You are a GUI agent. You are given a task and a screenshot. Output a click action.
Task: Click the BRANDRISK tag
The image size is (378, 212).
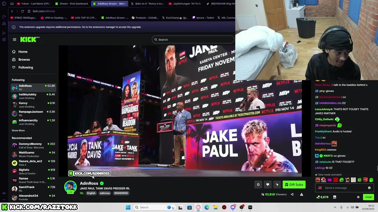click(x=121, y=193)
